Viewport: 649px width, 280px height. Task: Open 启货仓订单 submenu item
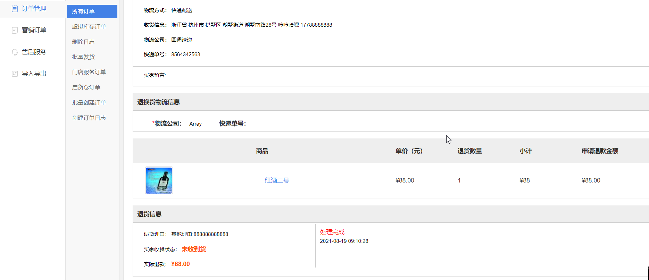click(86, 87)
